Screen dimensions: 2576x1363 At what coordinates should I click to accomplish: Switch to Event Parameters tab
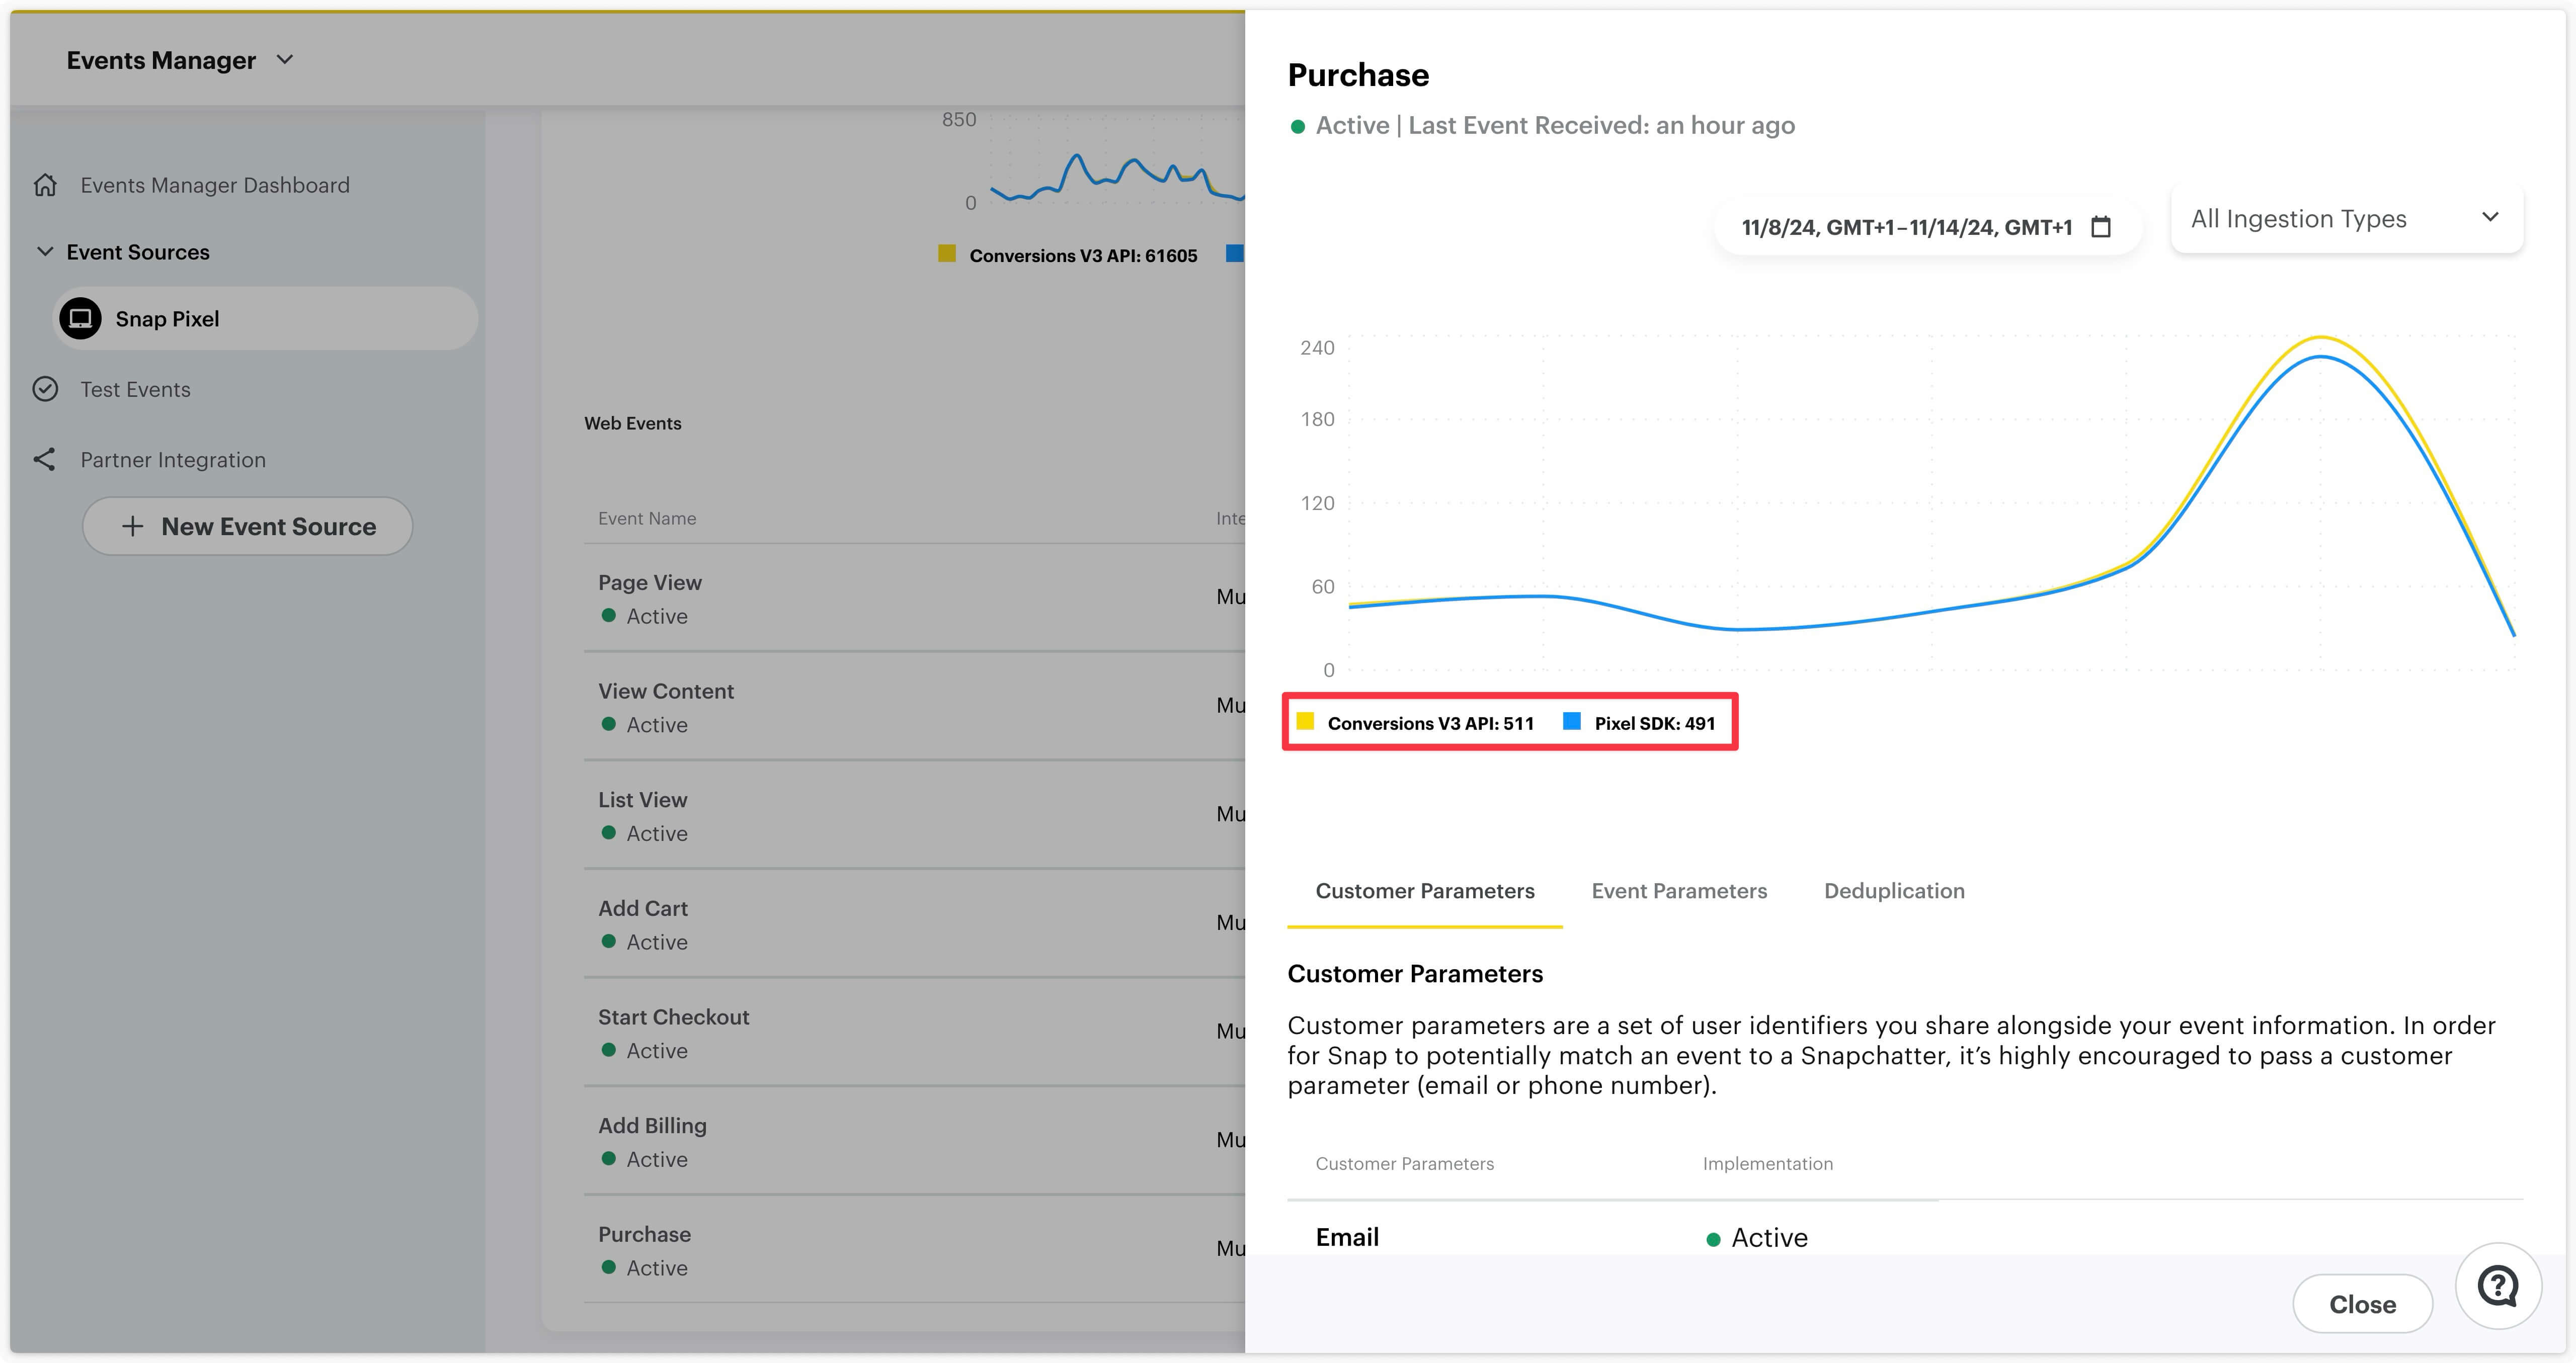(x=1679, y=891)
